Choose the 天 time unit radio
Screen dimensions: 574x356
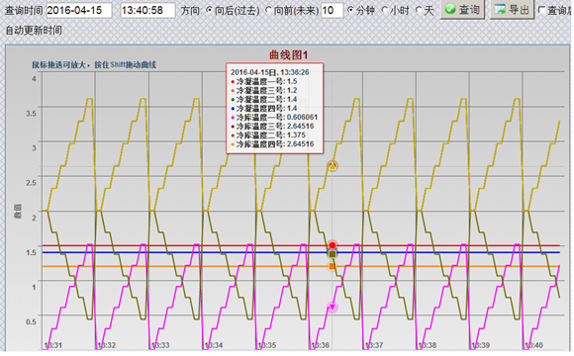coord(419,10)
